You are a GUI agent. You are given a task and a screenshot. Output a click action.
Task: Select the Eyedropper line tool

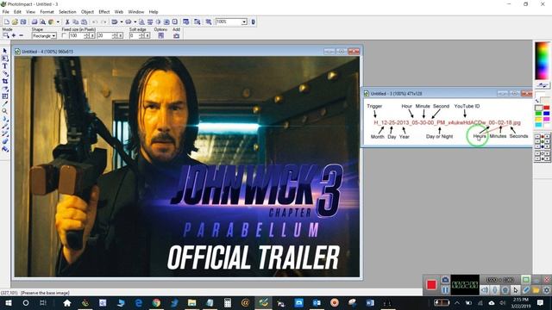point(5,103)
